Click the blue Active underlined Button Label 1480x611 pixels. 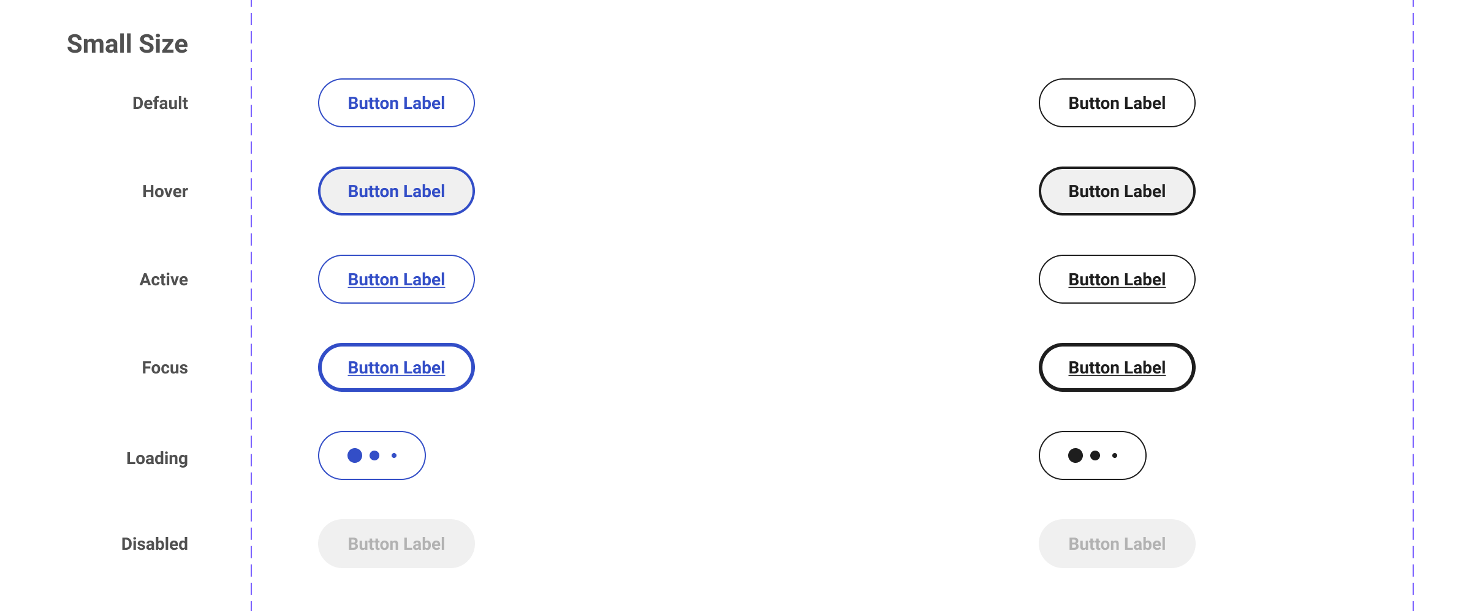point(396,279)
